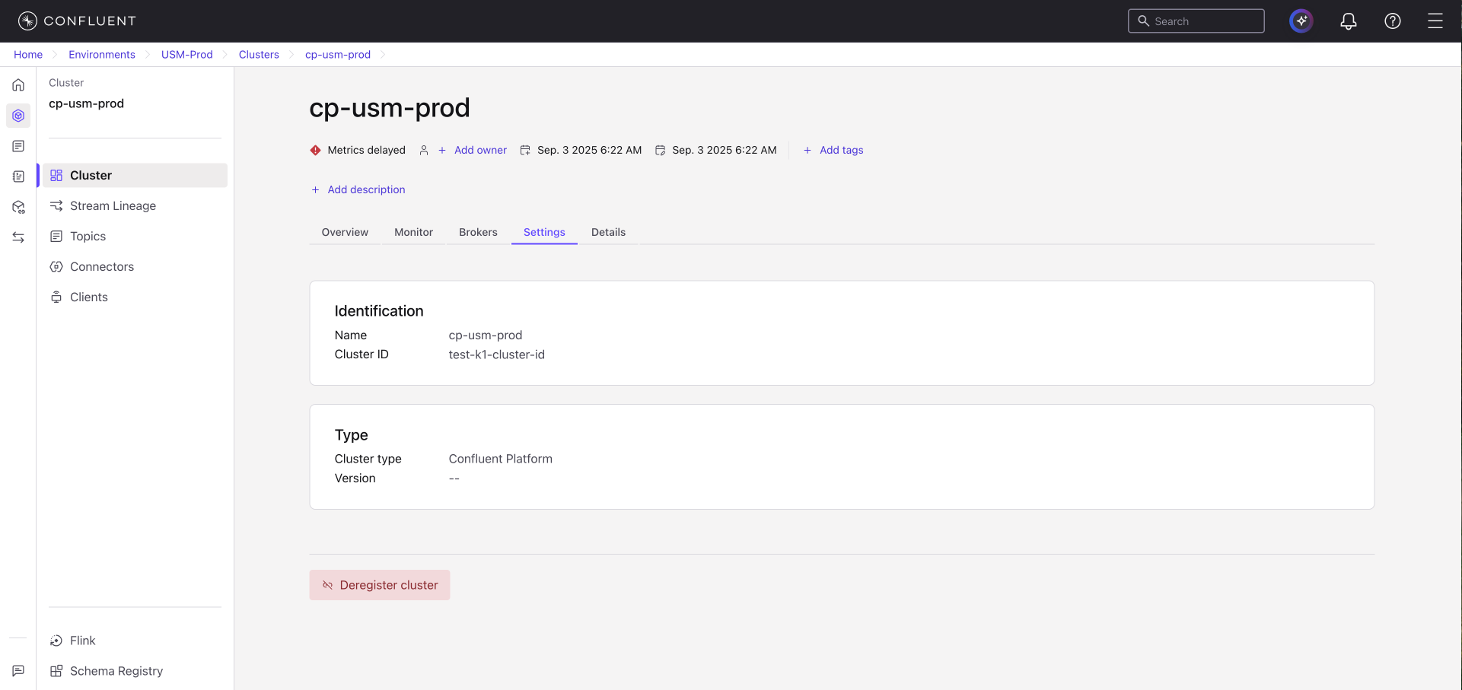The width and height of the screenshot is (1462, 690).
Task: Click the Type section heading
Action: (352, 435)
